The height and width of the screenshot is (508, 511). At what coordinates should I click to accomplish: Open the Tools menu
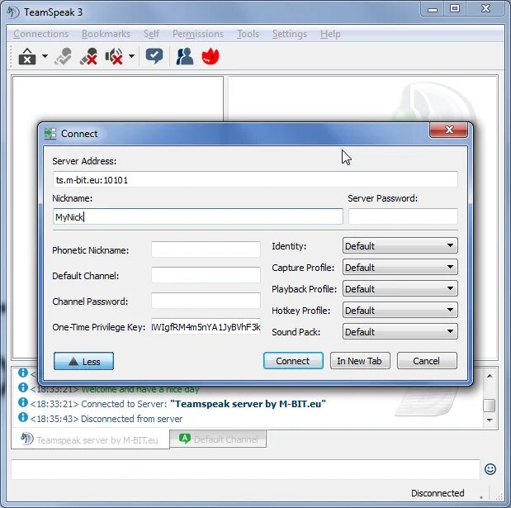tap(248, 34)
